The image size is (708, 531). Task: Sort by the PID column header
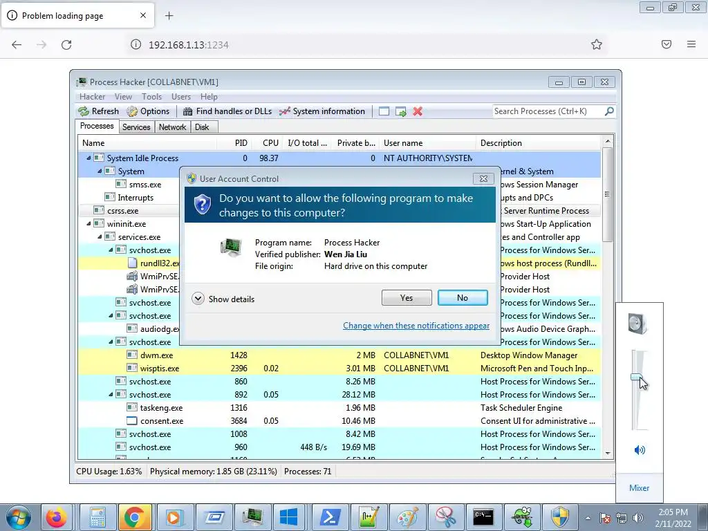pos(234,143)
